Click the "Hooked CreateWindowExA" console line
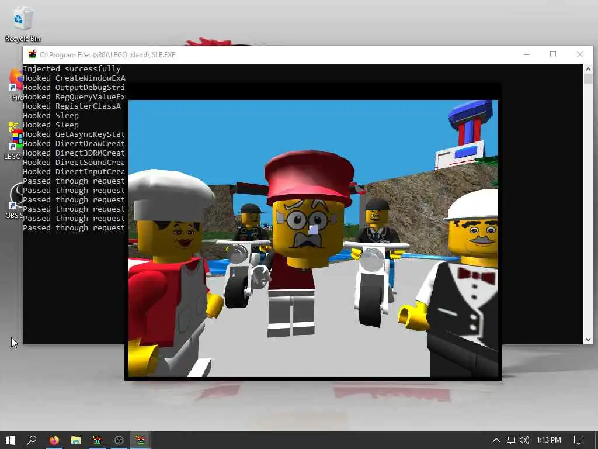 pos(74,78)
